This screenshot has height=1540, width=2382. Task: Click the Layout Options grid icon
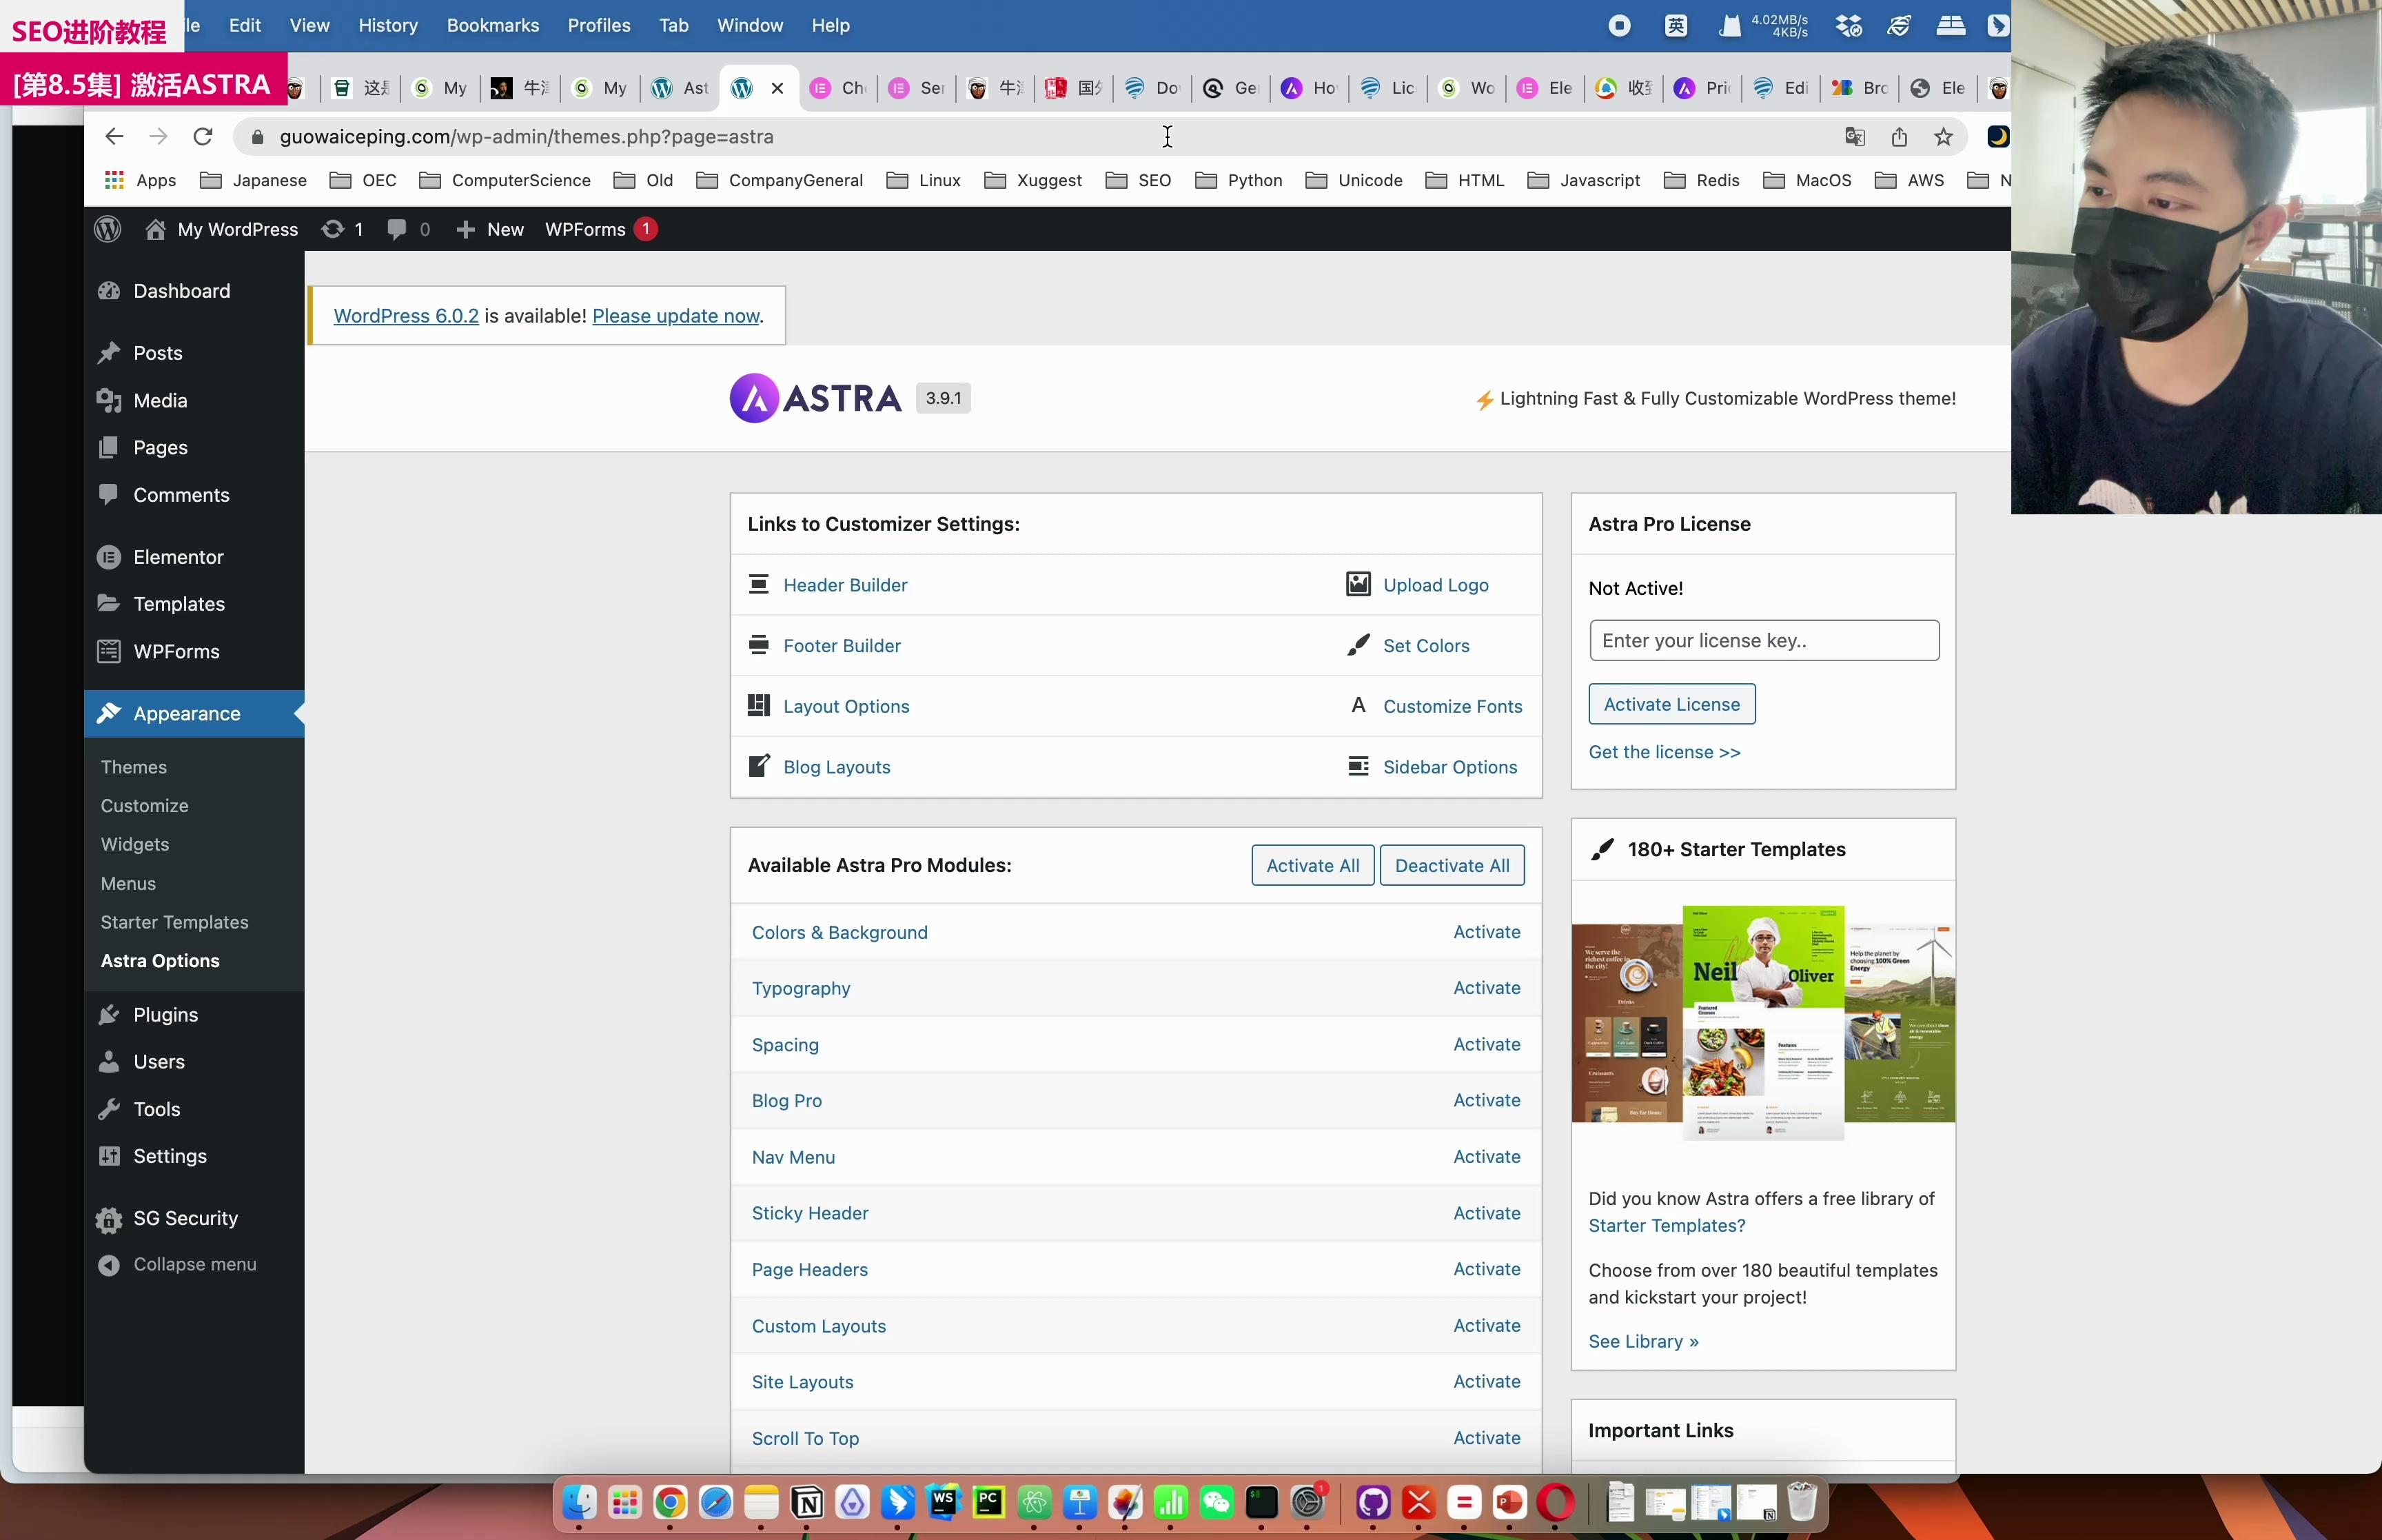coord(759,705)
